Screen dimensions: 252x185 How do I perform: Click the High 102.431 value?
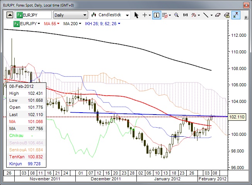click(x=35, y=93)
